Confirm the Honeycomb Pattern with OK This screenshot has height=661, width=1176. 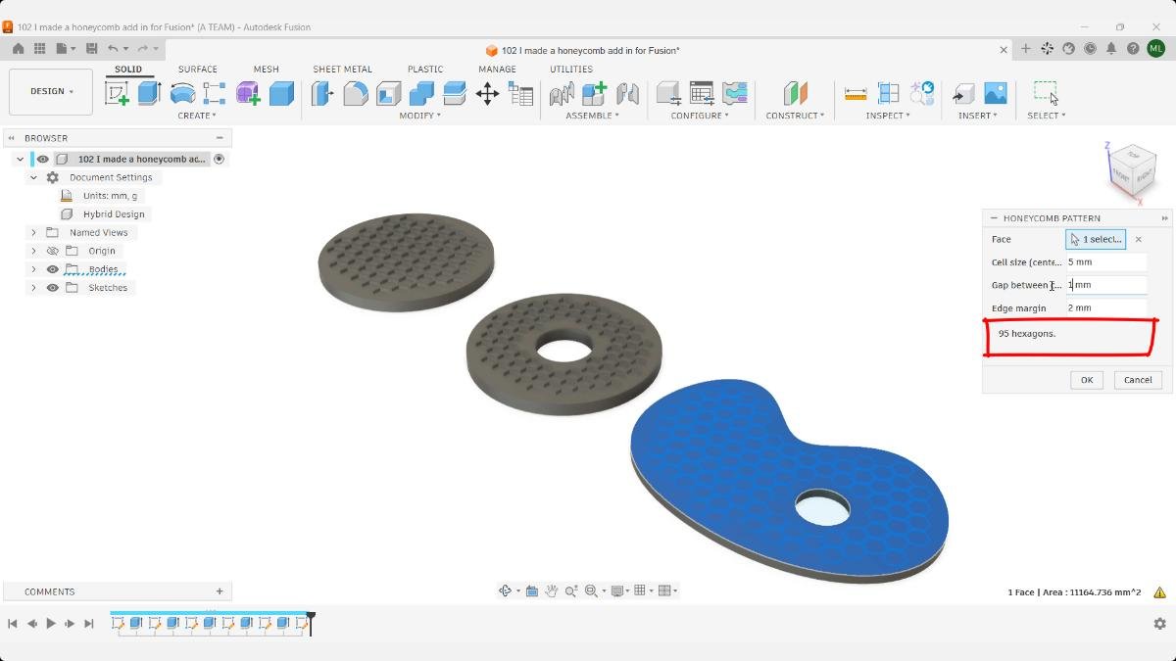point(1087,380)
